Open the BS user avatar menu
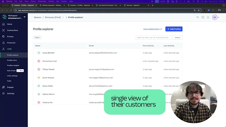Image resolution: width=226 pixels, height=127 pixels. [x=215, y=17]
